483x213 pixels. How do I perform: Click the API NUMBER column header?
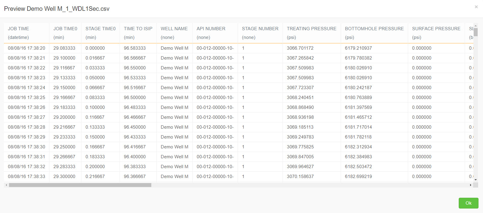(x=211, y=29)
